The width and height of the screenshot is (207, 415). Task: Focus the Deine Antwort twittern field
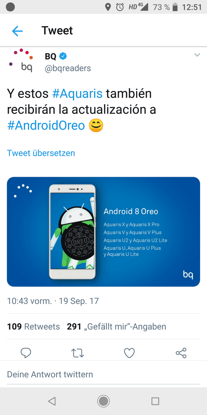click(x=103, y=375)
